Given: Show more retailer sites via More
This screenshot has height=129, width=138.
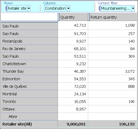Looking at the screenshot, I should (13, 117).
